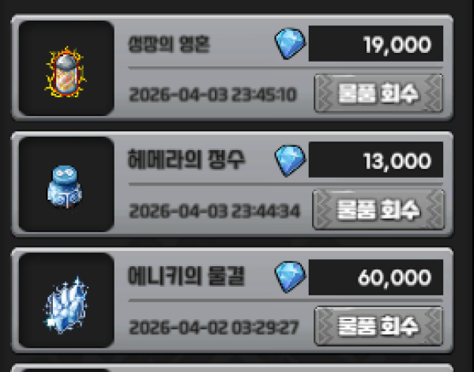Viewport: 474px width, 372px height.
Task: Click the blue gem beside 60,000
Action: point(290,276)
